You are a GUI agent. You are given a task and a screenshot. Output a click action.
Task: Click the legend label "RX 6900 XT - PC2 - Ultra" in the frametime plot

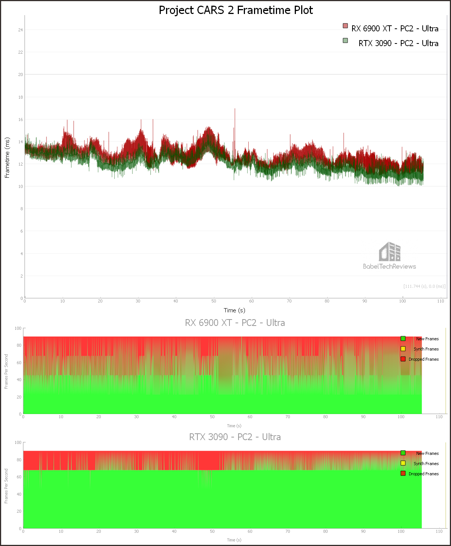(x=395, y=29)
